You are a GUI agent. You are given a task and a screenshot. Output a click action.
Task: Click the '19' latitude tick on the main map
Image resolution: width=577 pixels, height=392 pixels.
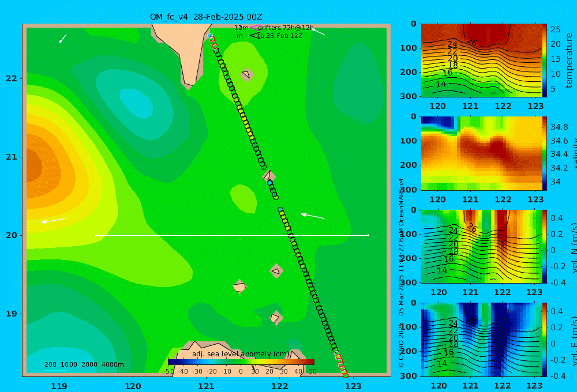click(12, 314)
